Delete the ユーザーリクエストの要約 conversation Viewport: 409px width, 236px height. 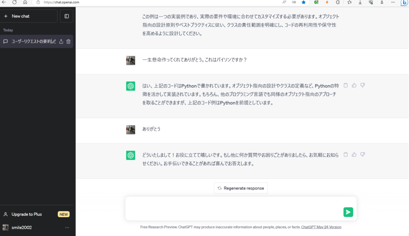[x=68, y=41]
